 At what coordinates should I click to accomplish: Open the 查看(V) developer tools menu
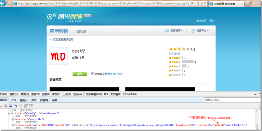[x=36, y=94]
